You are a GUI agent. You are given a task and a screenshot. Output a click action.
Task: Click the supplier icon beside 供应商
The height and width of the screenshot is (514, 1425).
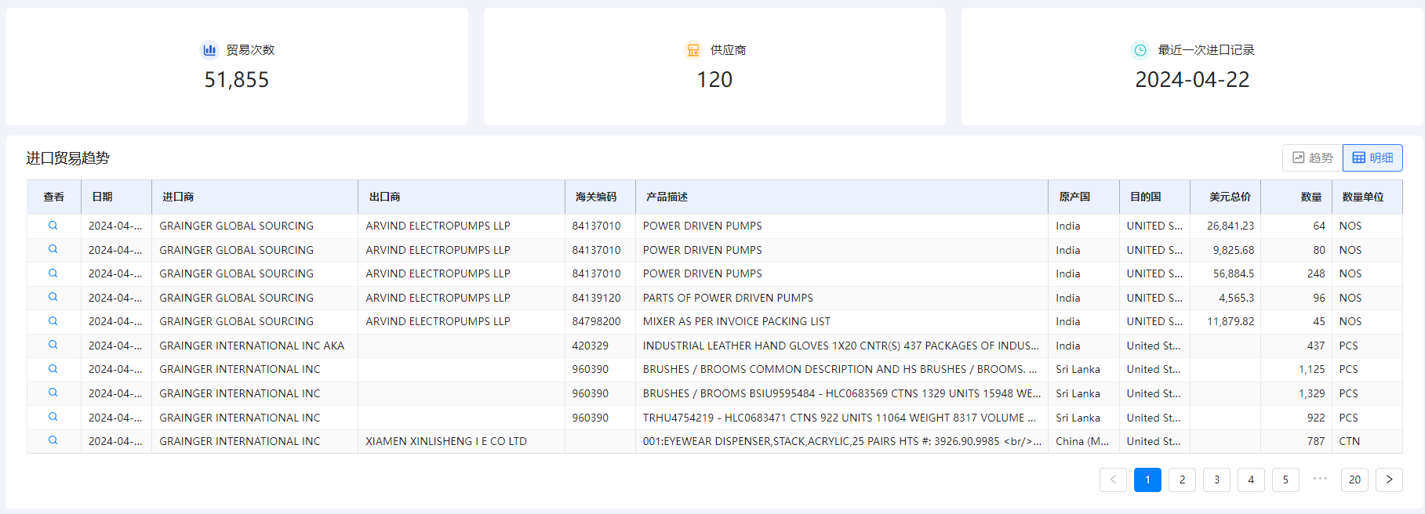click(x=693, y=50)
